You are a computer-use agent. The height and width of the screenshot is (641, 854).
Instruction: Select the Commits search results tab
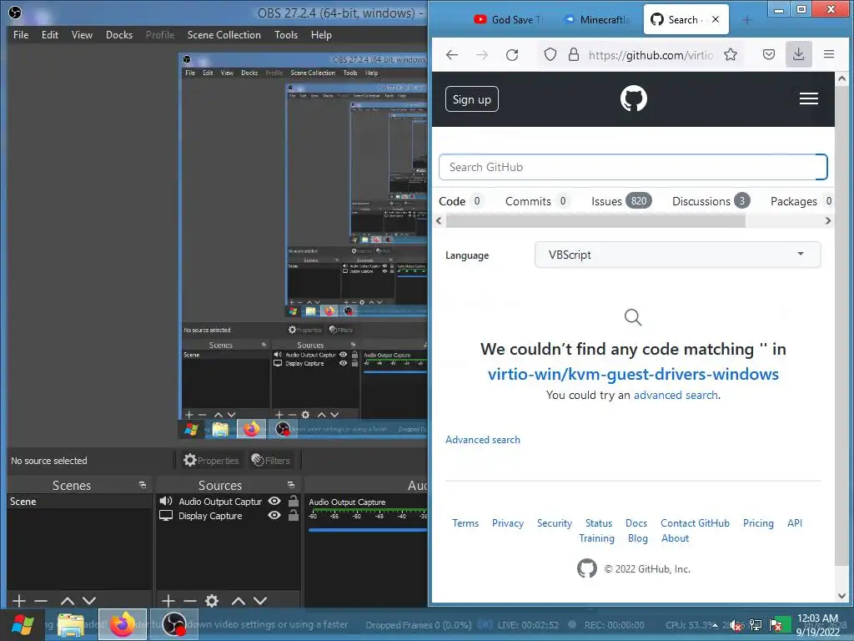tap(537, 201)
